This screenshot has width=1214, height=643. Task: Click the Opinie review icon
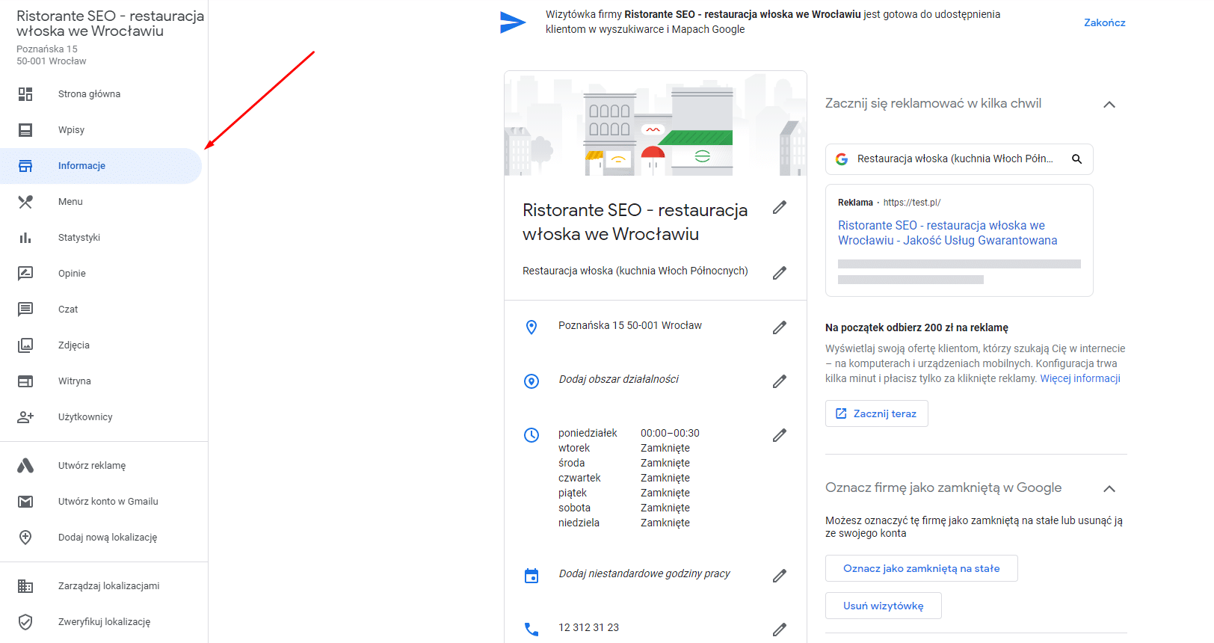(x=25, y=274)
